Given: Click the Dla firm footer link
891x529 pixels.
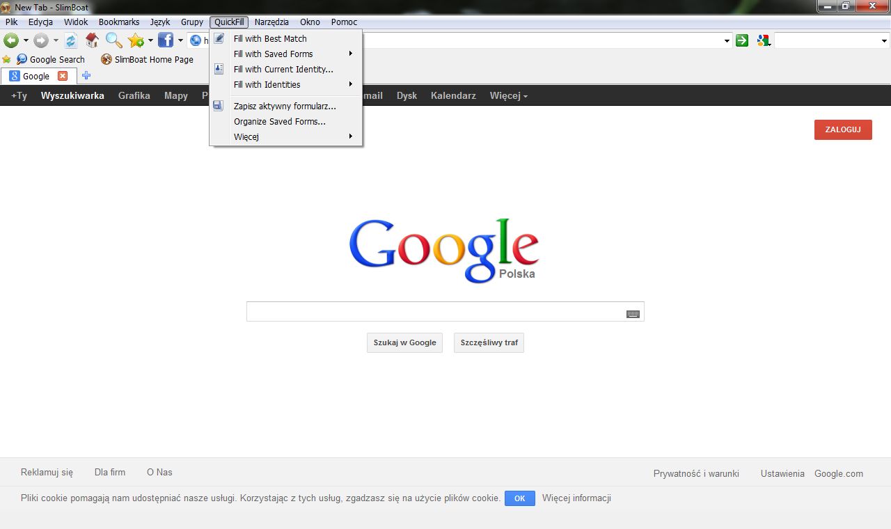Looking at the screenshot, I should click(x=110, y=472).
